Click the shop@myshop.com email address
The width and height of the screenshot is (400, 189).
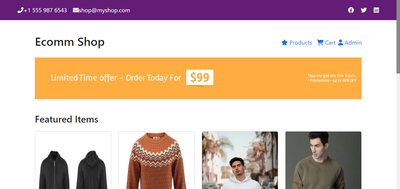pos(104,10)
